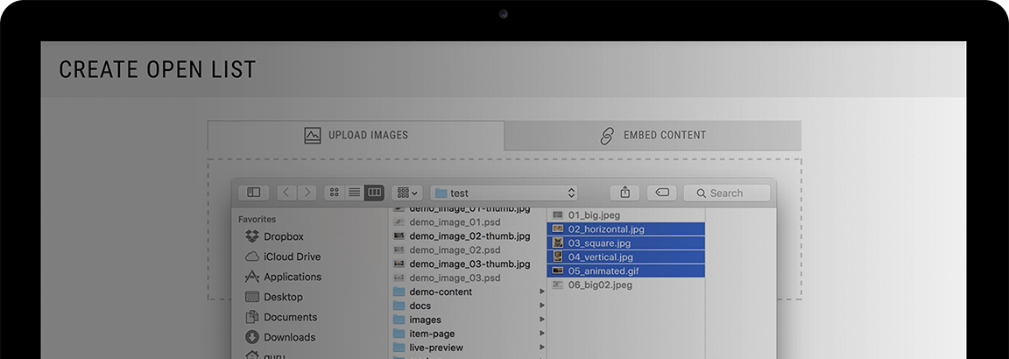
Task: Select 05_animated.gif file
Action: pyautogui.click(x=626, y=271)
